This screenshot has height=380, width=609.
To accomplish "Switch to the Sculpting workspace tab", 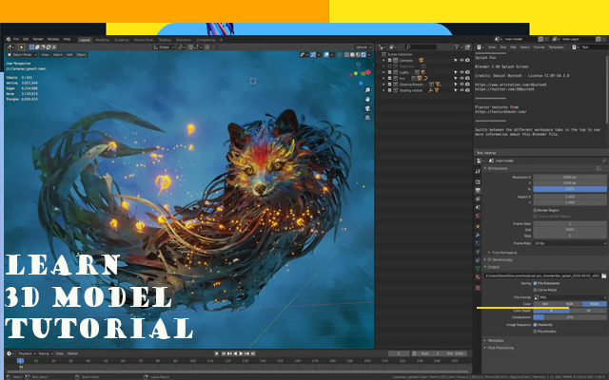I will point(122,40).
